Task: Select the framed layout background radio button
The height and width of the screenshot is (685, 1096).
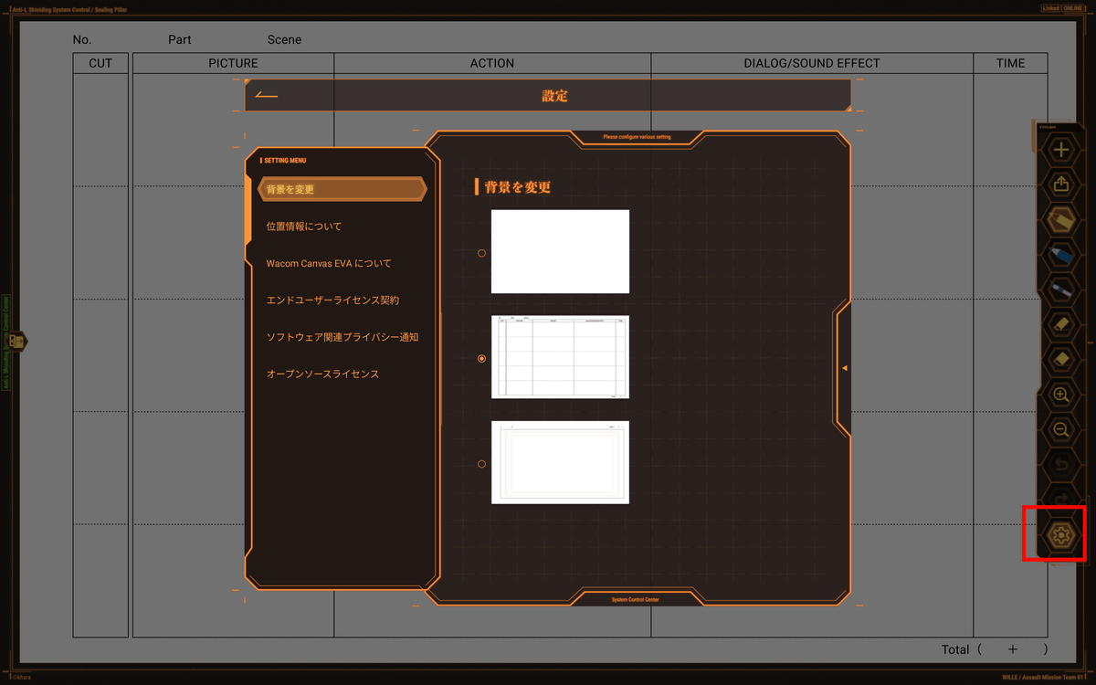Action: click(482, 464)
